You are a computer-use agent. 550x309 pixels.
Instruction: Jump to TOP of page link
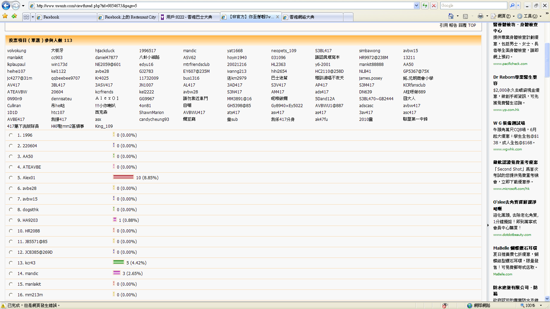[472, 25]
